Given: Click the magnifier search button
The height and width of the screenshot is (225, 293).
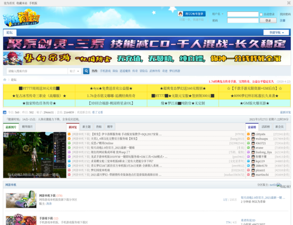Looking at the screenshot, I should tap(86, 71).
